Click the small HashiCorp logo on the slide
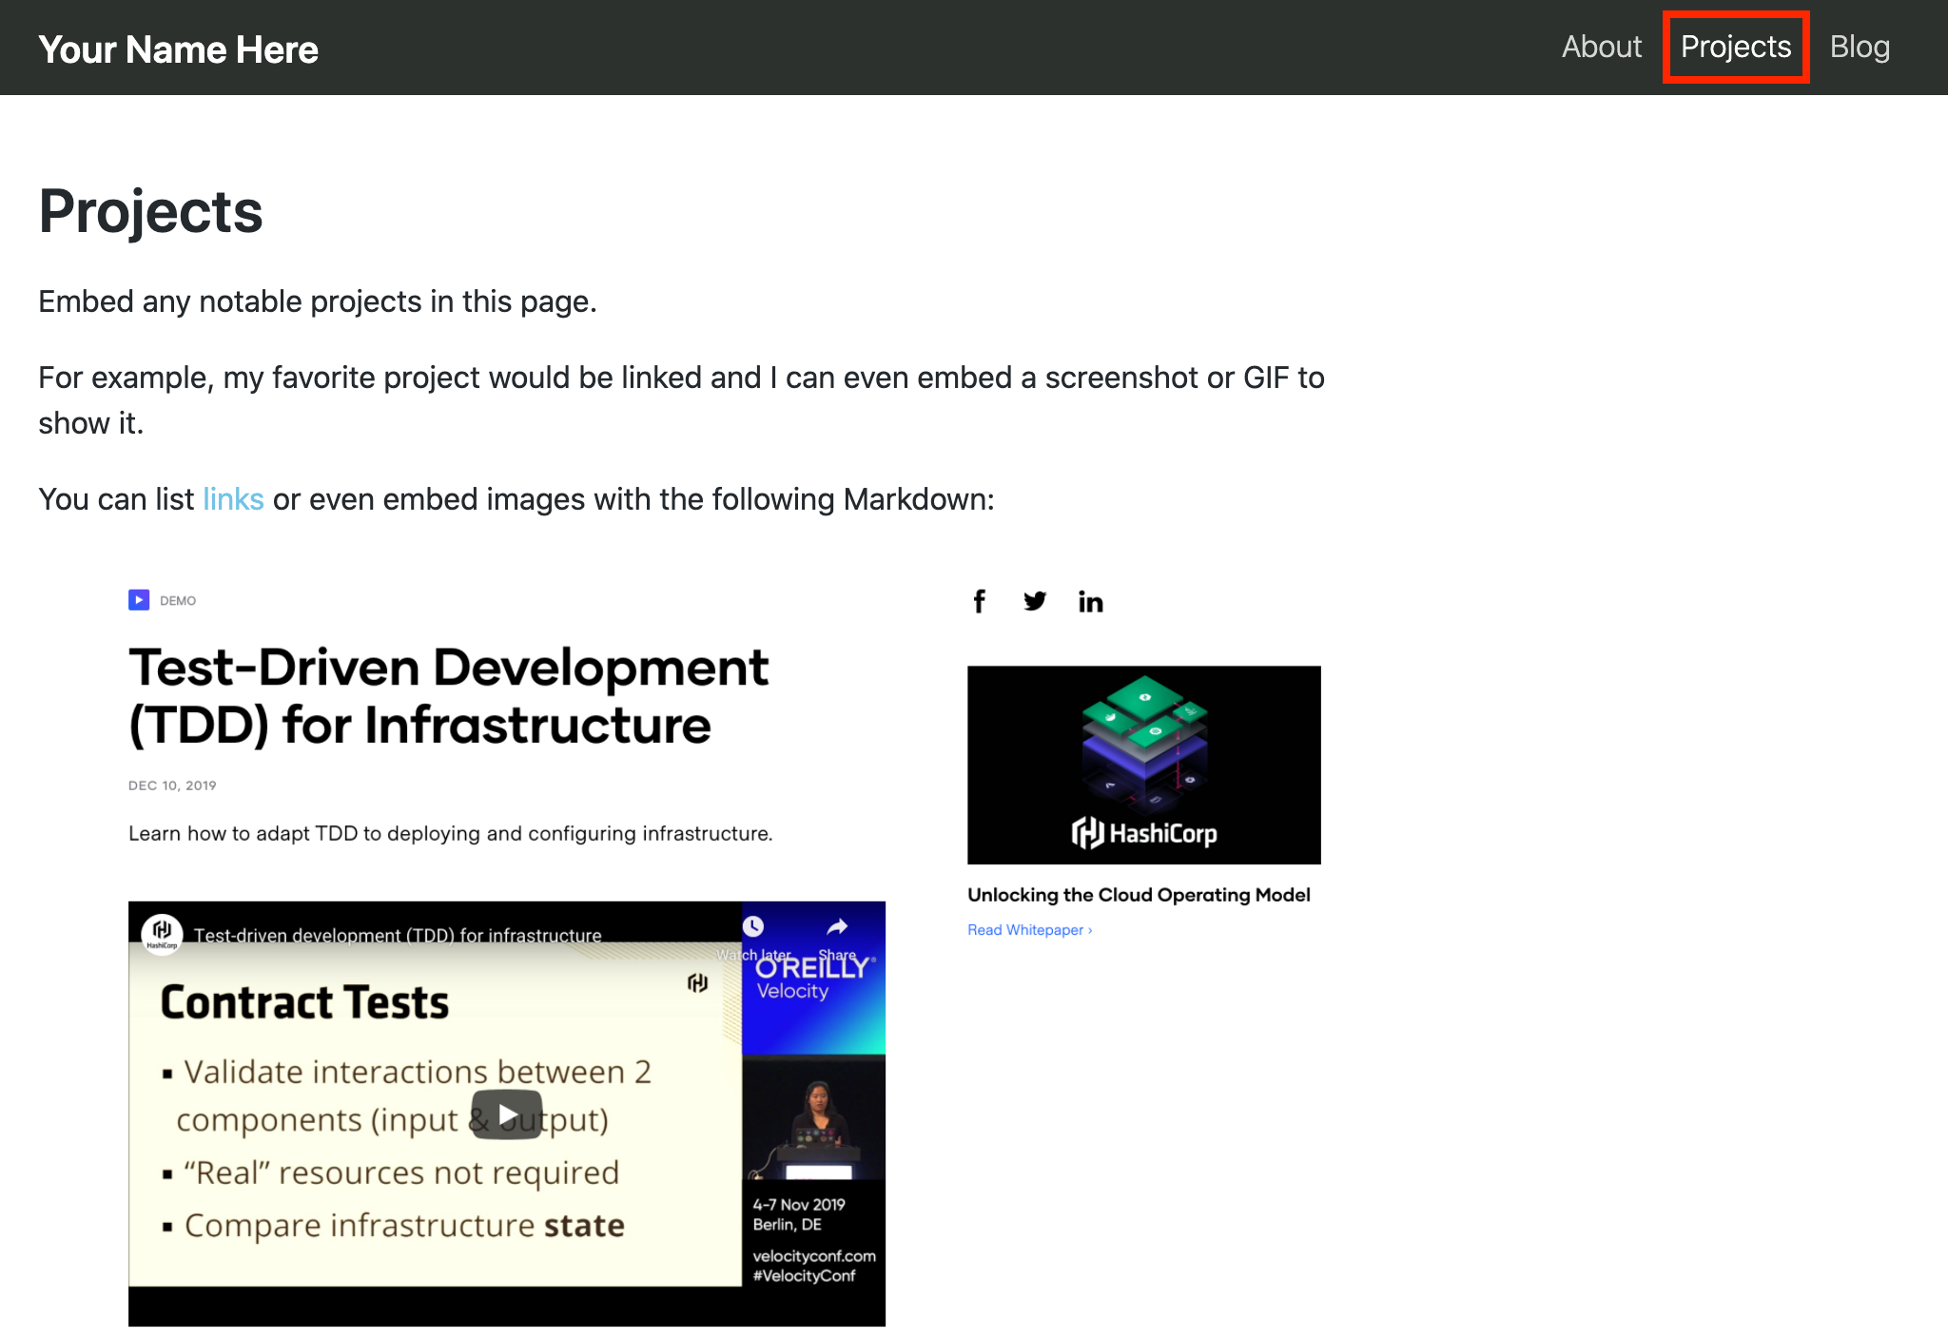This screenshot has width=1948, height=1337. tap(698, 983)
